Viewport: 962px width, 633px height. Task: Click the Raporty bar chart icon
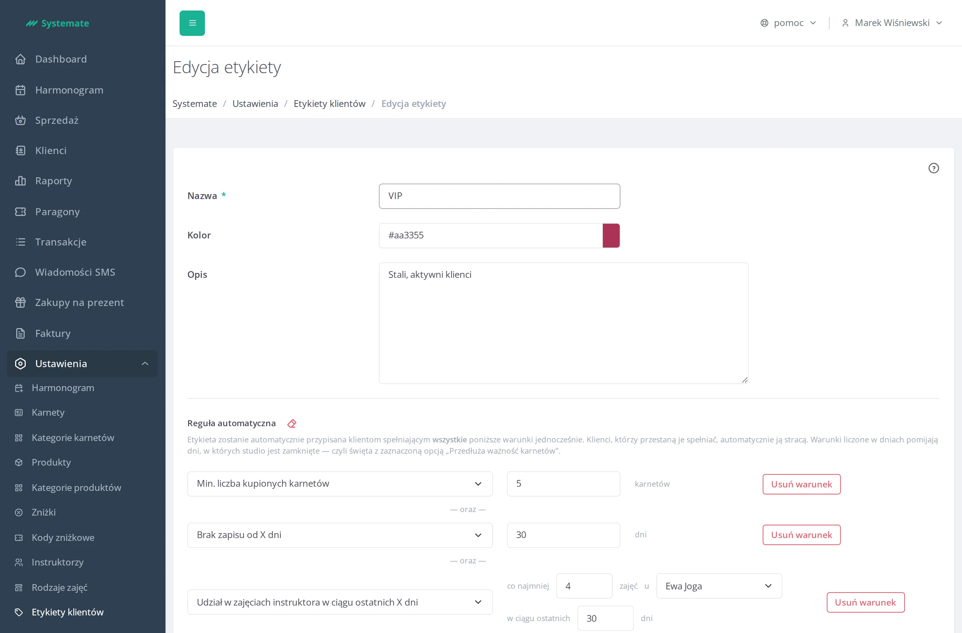[x=20, y=181]
